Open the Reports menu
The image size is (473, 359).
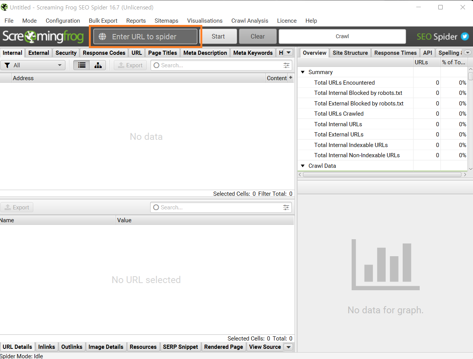(x=136, y=21)
